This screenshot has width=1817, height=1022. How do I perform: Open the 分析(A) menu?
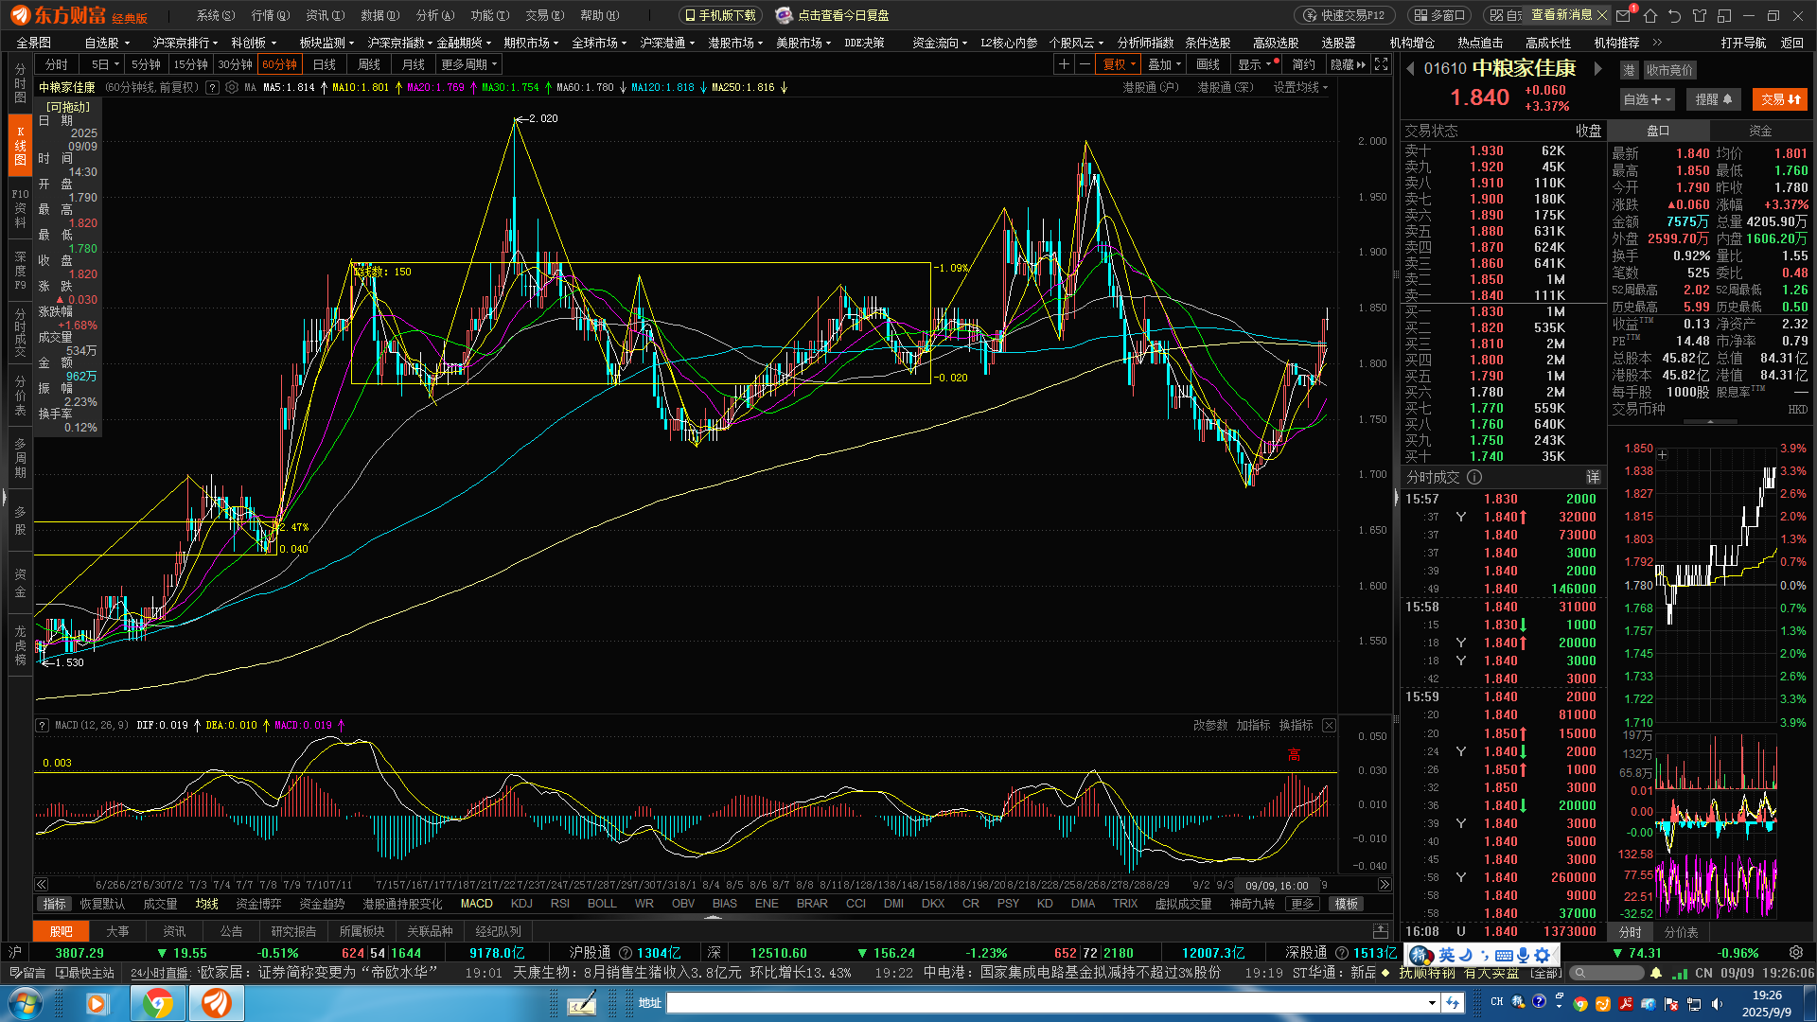(x=435, y=15)
